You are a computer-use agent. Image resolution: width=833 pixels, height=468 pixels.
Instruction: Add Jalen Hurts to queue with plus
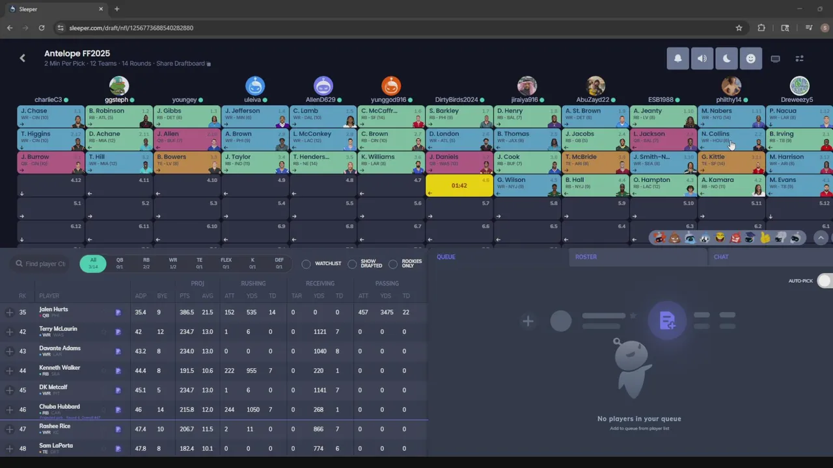pyautogui.click(x=10, y=313)
